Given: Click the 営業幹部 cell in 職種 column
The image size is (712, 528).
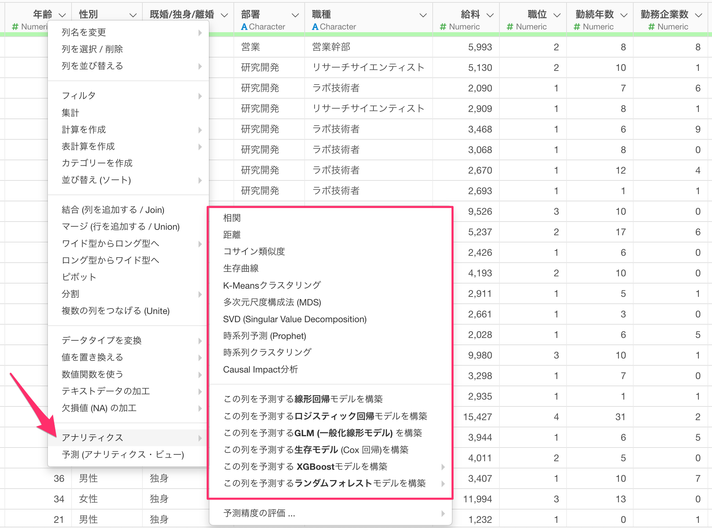Looking at the screenshot, I should [331, 47].
